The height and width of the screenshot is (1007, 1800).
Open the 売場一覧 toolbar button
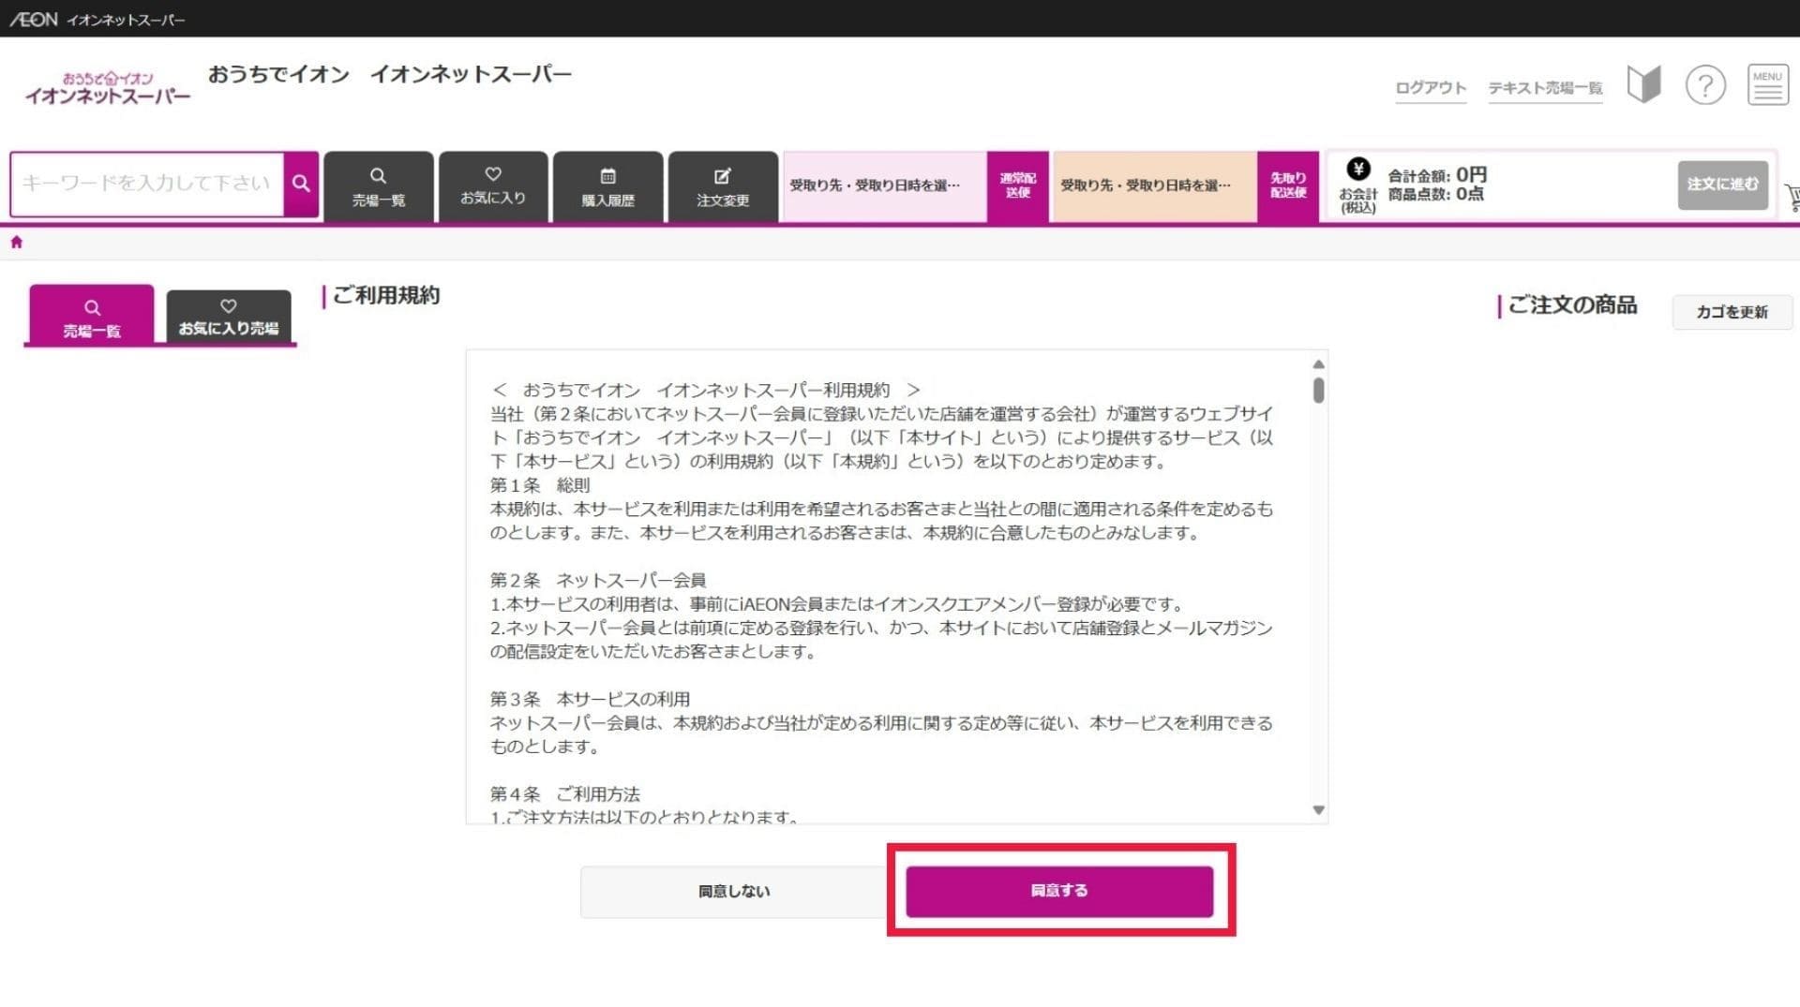pos(379,186)
